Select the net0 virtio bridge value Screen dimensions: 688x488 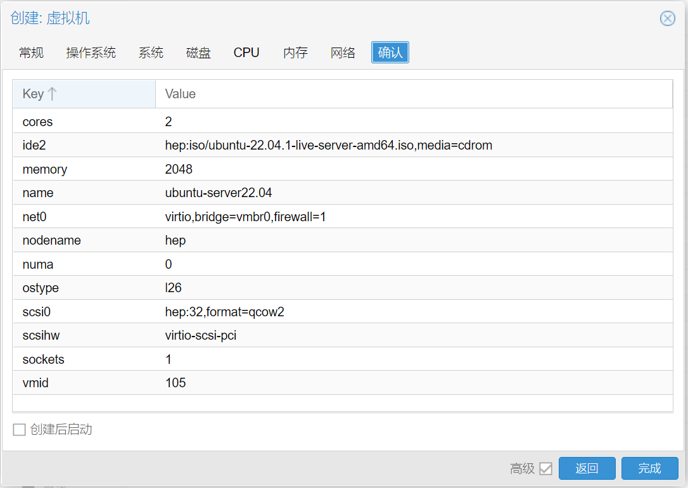click(x=245, y=217)
